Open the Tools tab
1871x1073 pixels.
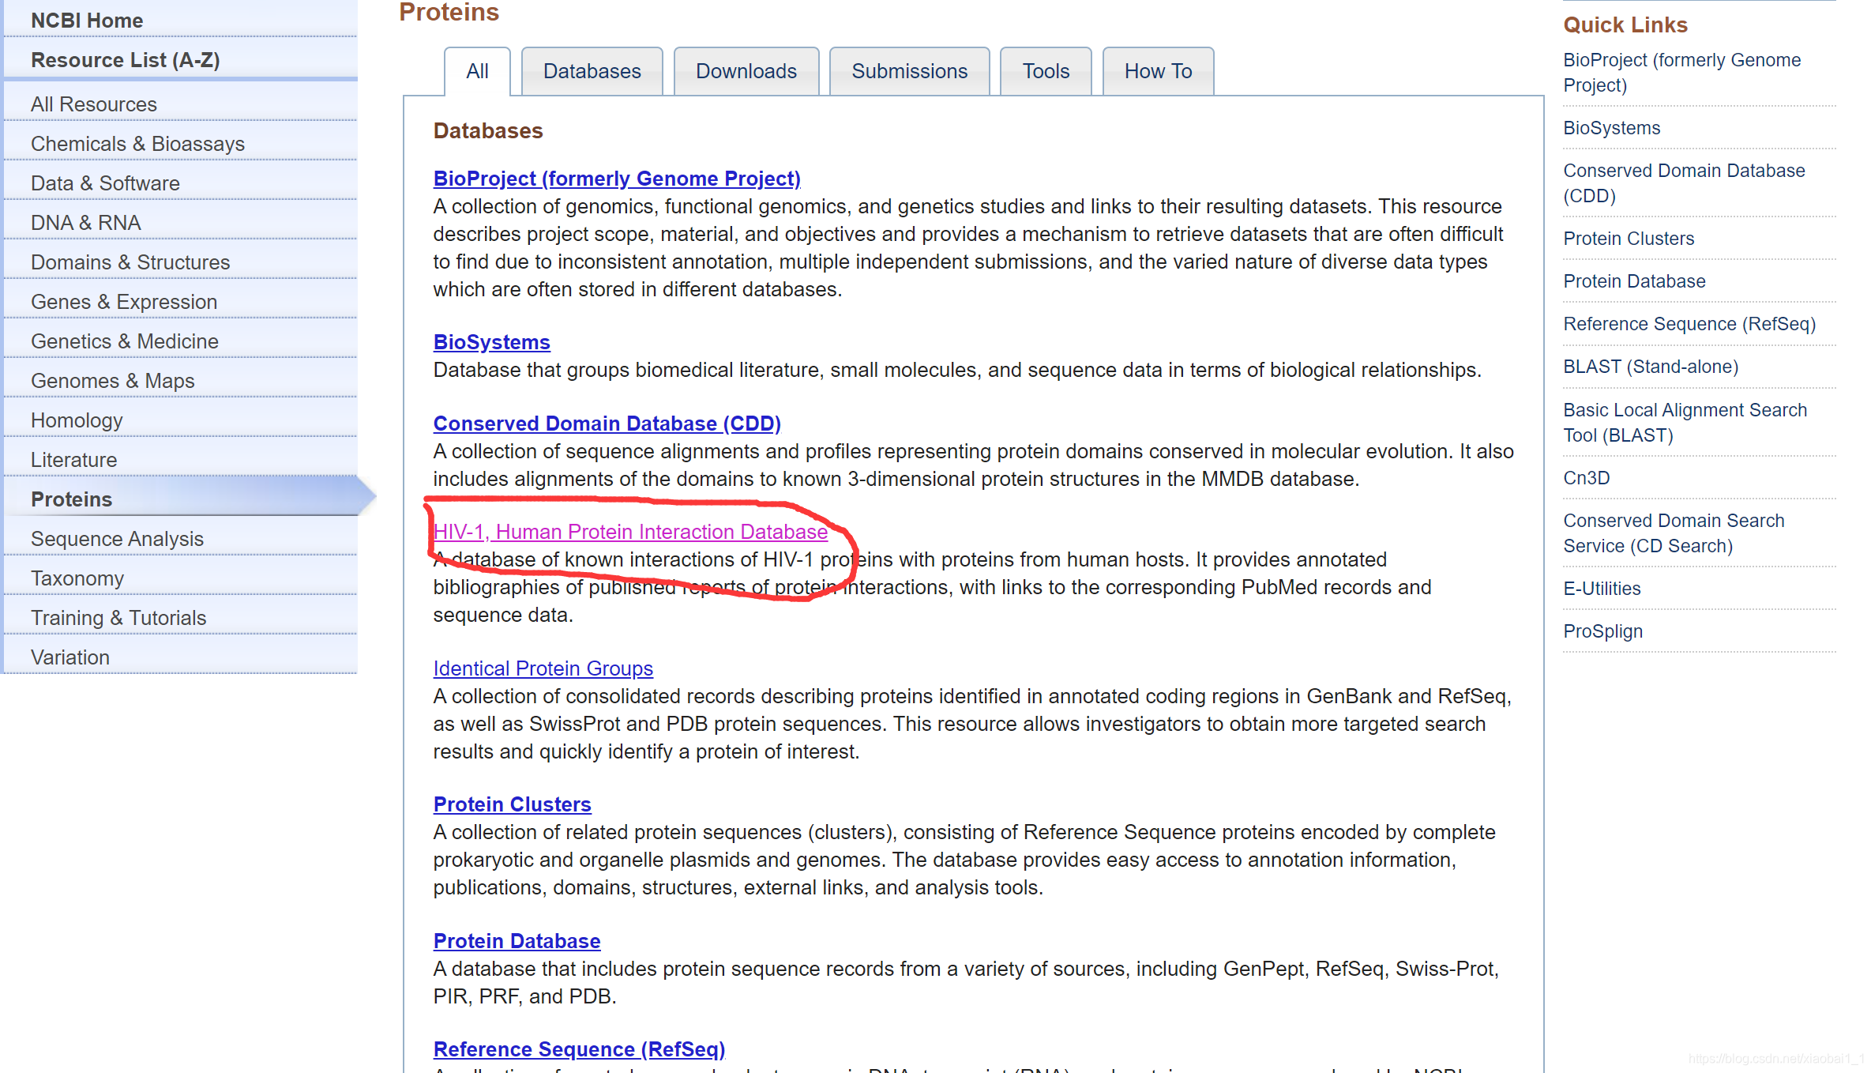(x=1046, y=71)
